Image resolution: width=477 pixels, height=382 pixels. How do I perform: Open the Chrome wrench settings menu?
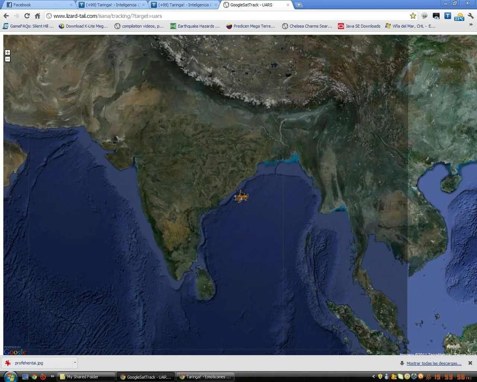471,16
